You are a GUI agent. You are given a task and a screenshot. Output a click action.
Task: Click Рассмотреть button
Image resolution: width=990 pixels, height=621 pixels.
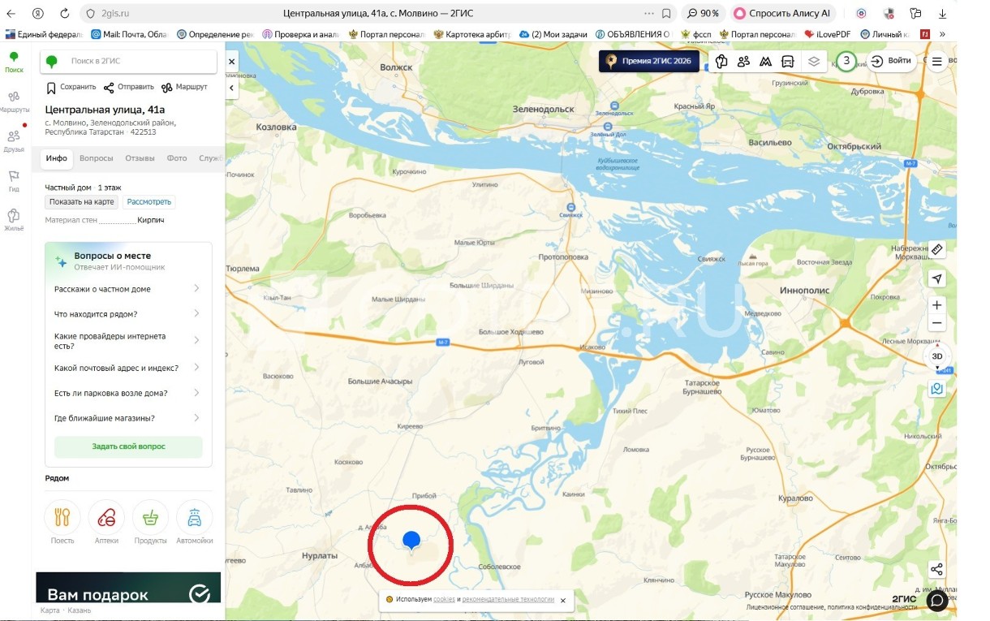pyautogui.click(x=149, y=201)
